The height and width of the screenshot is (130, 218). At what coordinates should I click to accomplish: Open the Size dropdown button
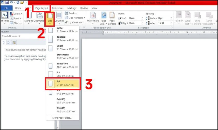coord(50,19)
